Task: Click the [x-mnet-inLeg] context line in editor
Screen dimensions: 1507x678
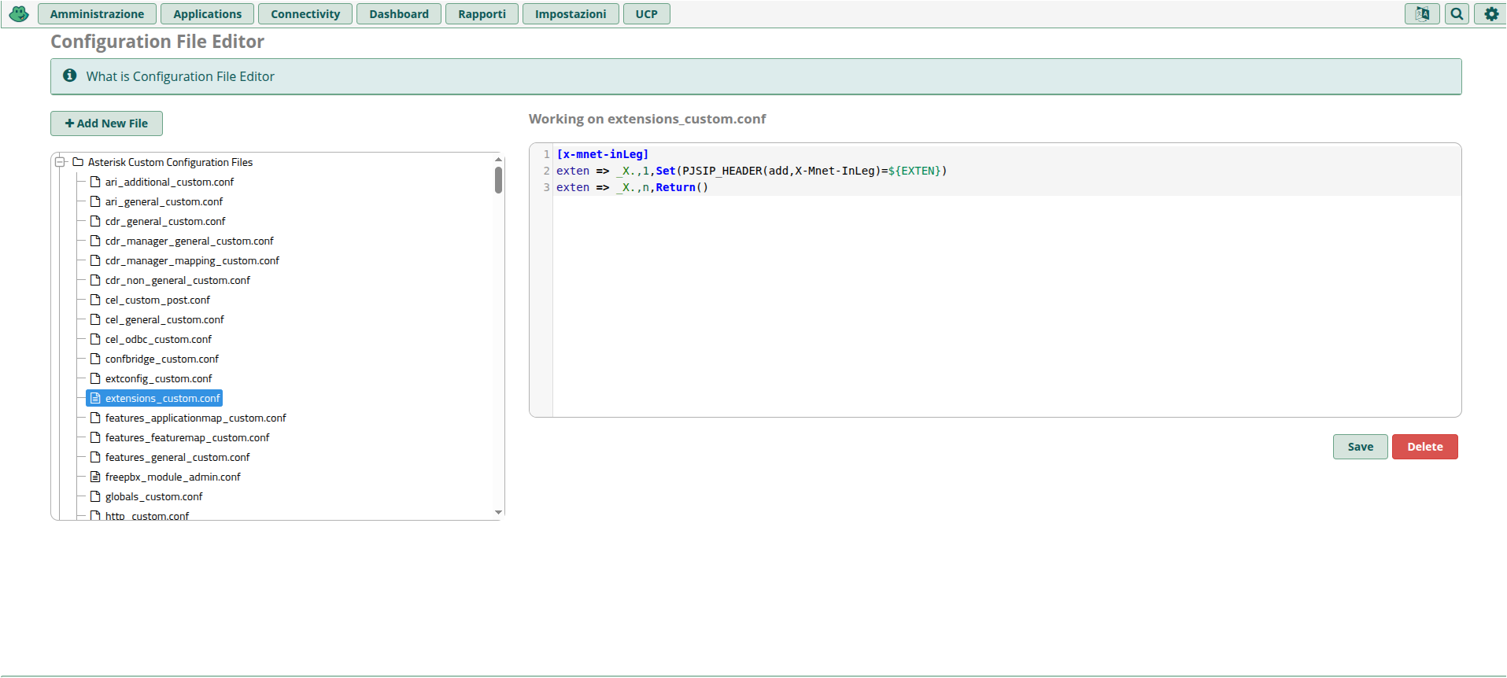Action: (x=602, y=154)
